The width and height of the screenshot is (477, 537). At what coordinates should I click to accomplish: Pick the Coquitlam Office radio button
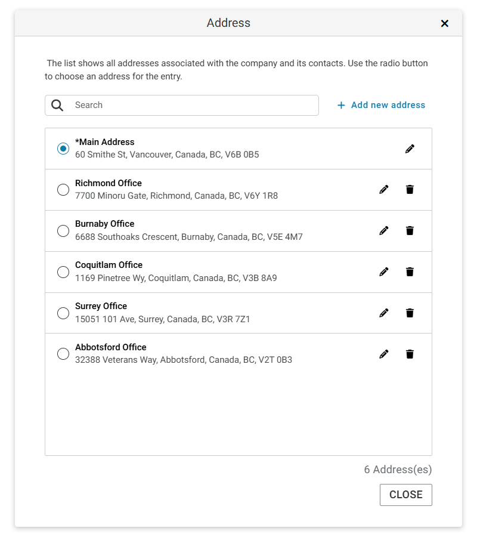pos(63,271)
